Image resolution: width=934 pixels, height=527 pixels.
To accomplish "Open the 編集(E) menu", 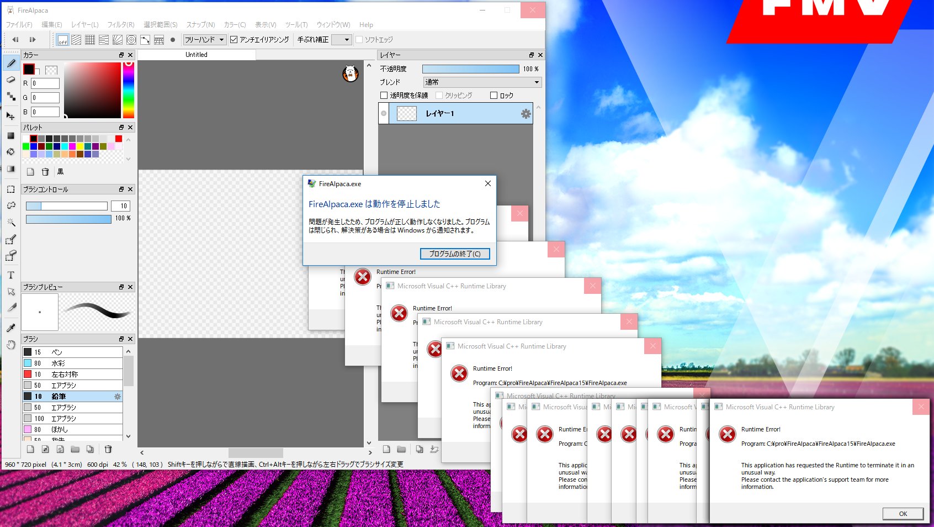I will [x=52, y=25].
